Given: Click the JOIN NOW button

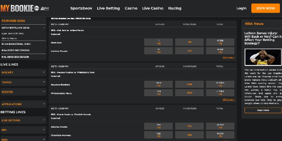Looking at the screenshot, I should [x=265, y=8].
